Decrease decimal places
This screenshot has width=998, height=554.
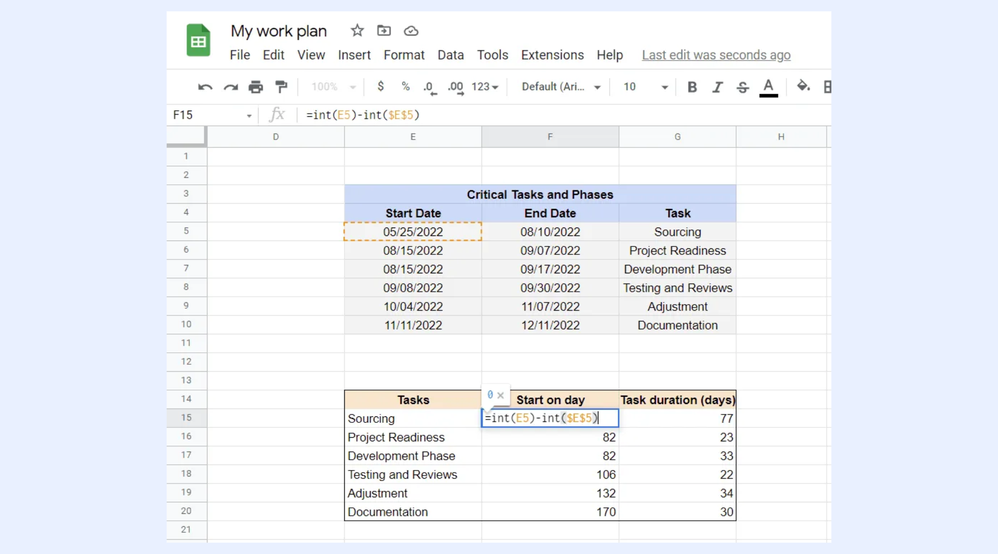click(x=430, y=87)
